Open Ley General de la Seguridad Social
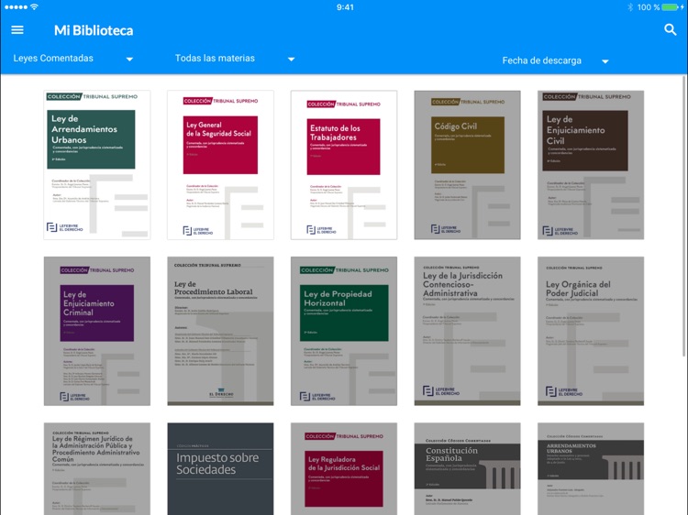 click(x=220, y=165)
